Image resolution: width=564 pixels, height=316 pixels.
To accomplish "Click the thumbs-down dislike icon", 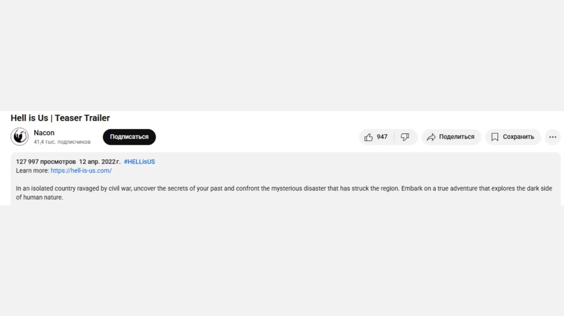I will point(405,137).
